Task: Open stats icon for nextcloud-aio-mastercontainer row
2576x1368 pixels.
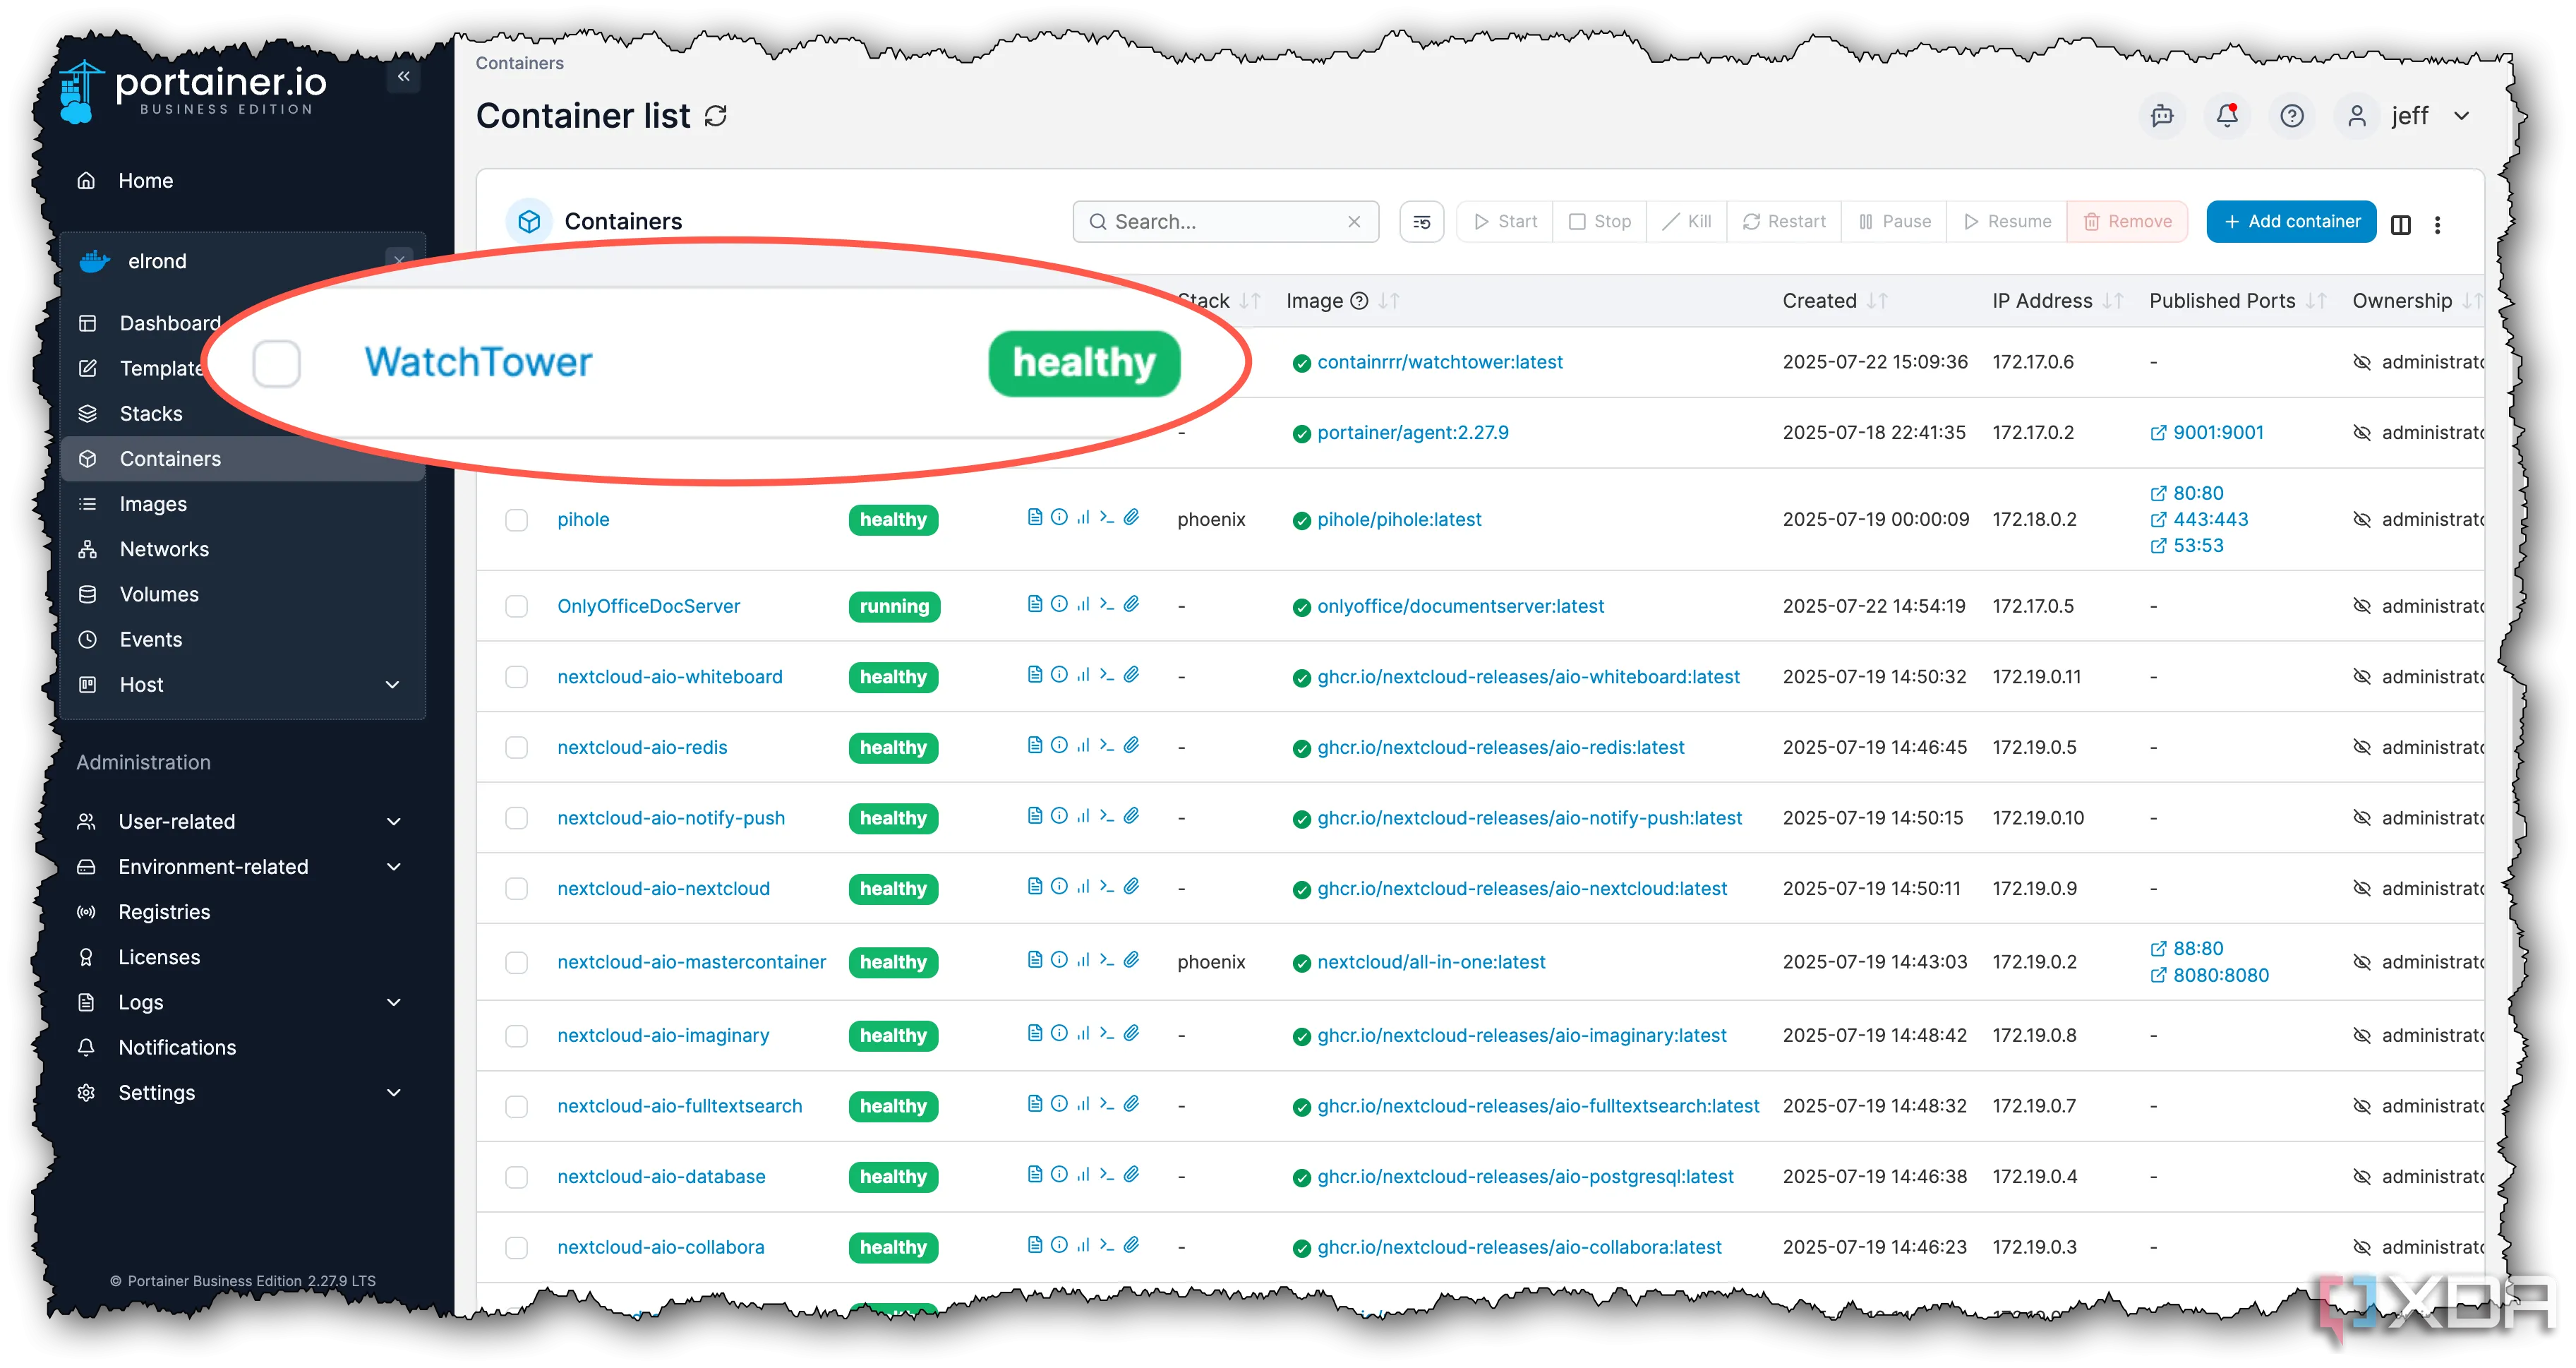Action: click(1083, 960)
